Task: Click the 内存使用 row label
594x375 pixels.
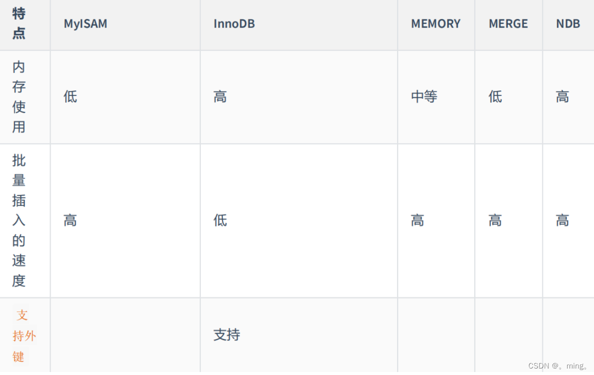Action: point(19,96)
